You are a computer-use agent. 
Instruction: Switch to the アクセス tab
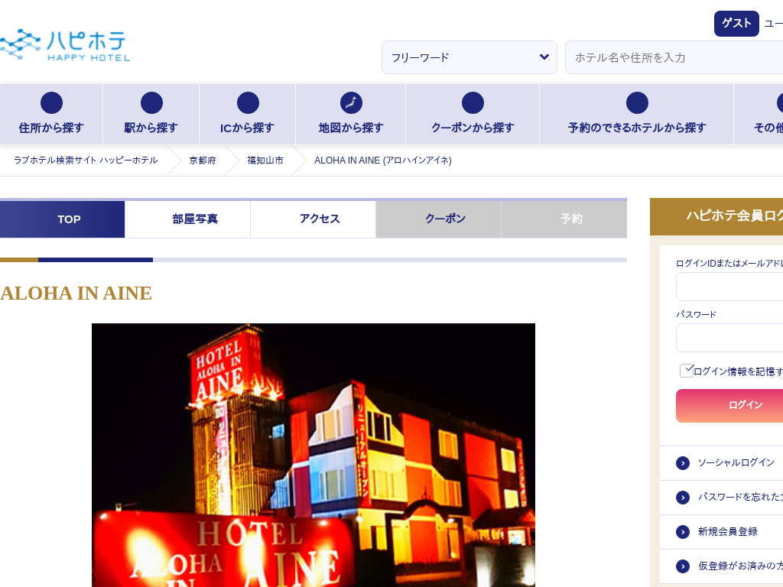(313, 219)
